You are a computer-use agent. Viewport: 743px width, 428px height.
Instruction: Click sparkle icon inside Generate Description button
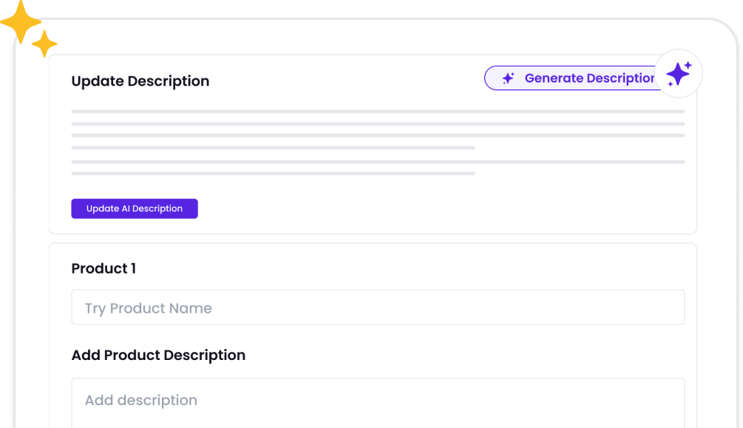[x=508, y=78]
